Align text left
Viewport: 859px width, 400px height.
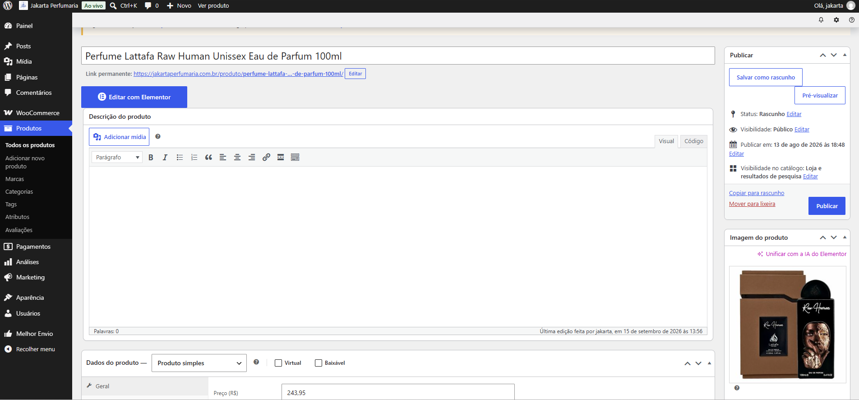coord(223,157)
